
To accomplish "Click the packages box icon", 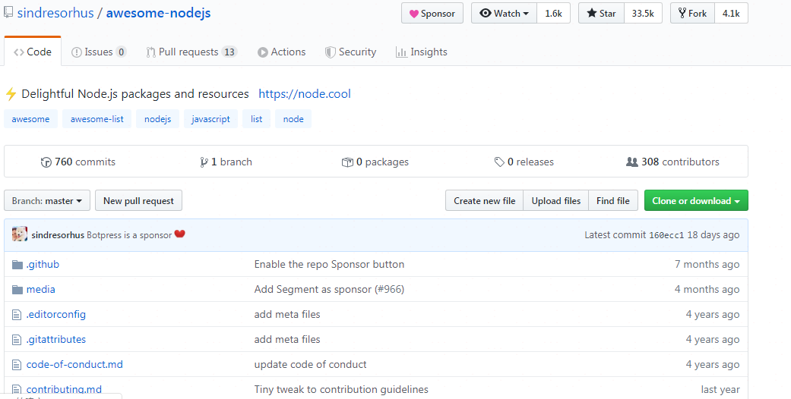I will [x=347, y=162].
